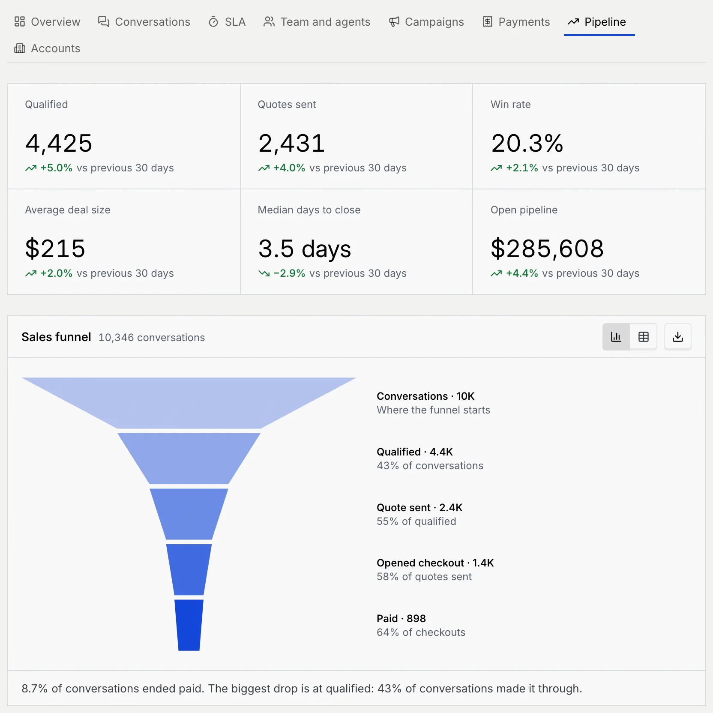The height and width of the screenshot is (713, 713).
Task: Download the sales funnel data
Action: pyautogui.click(x=677, y=337)
